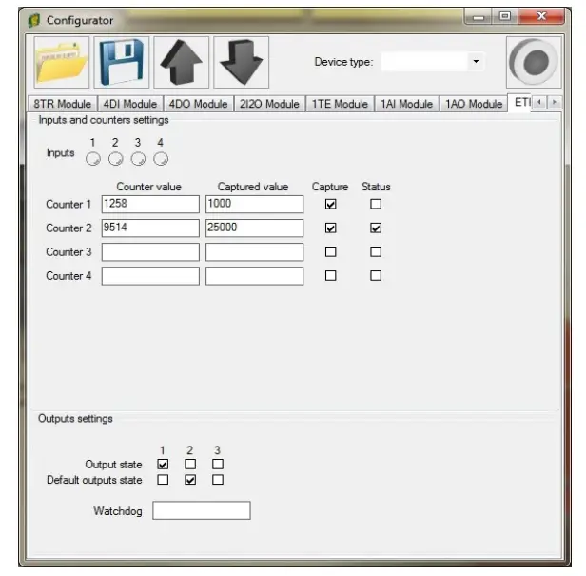586x576 pixels.
Task: Open configuration file with folder icon
Action: pyautogui.click(x=61, y=62)
